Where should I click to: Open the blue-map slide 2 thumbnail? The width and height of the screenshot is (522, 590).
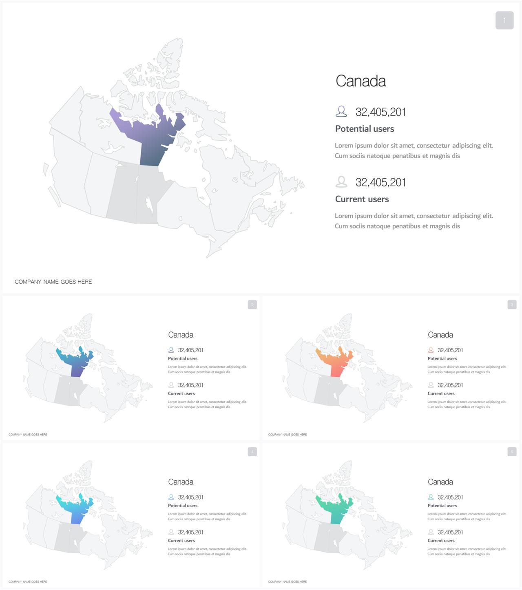[131, 368]
